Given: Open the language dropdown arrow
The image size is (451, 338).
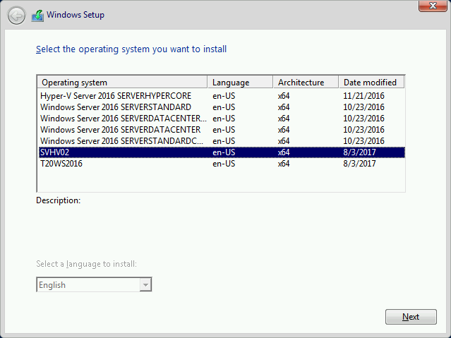Looking at the screenshot, I should [145, 285].
